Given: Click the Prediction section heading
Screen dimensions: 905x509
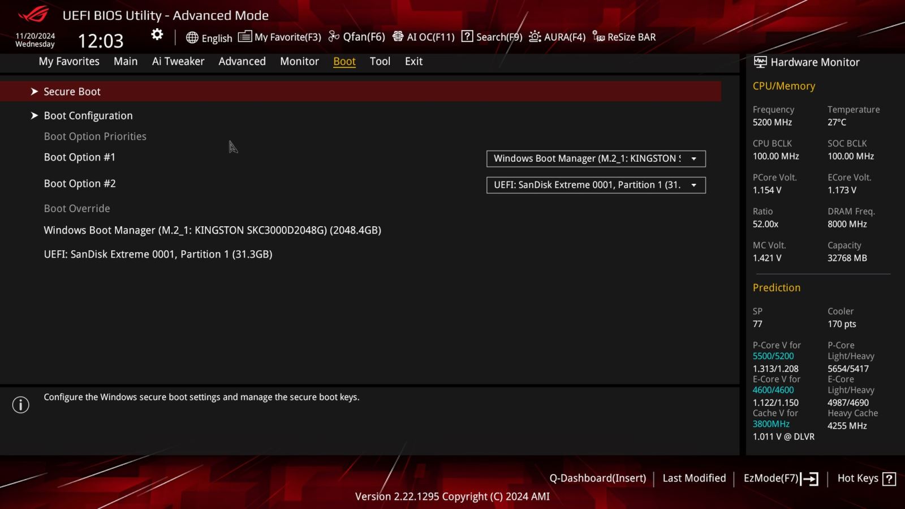Looking at the screenshot, I should click(x=777, y=287).
